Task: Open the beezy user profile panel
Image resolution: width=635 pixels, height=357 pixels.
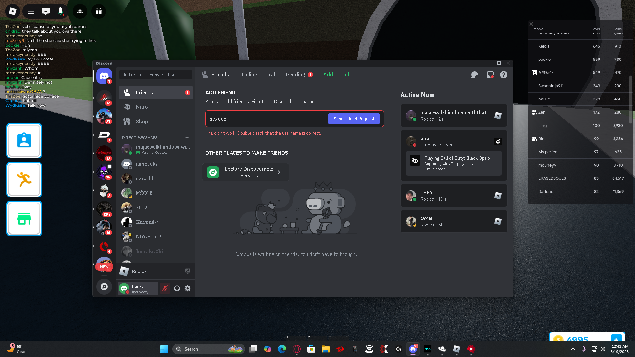Action: pyautogui.click(x=138, y=288)
